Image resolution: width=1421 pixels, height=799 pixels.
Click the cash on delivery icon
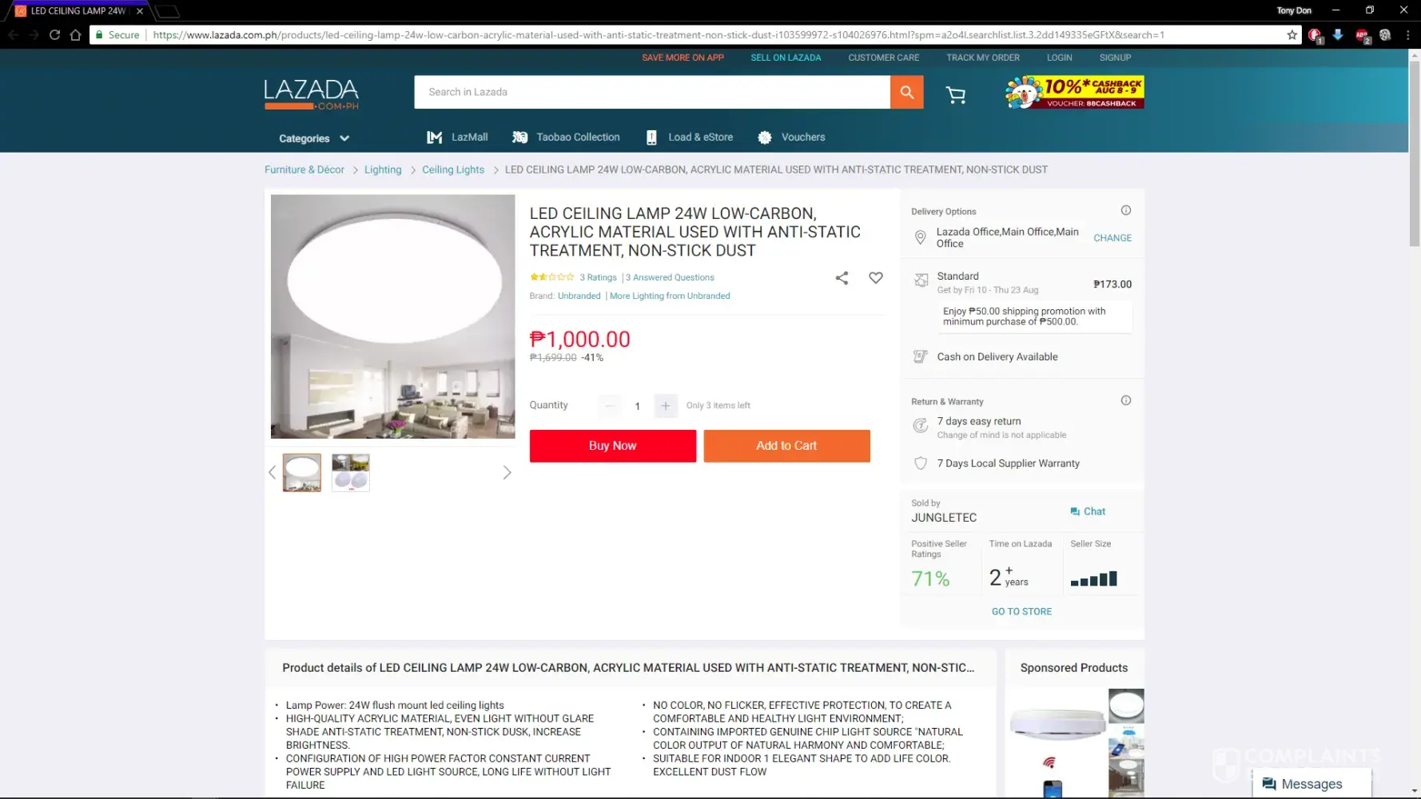pos(921,356)
